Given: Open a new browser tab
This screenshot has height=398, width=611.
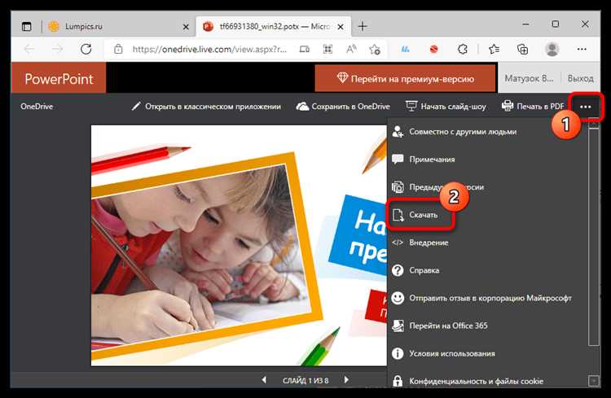Looking at the screenshot, I should [x=363, y=26].
